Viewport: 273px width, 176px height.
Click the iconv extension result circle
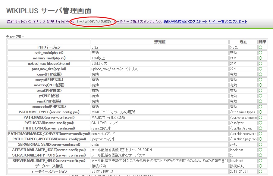click(260, 74)
